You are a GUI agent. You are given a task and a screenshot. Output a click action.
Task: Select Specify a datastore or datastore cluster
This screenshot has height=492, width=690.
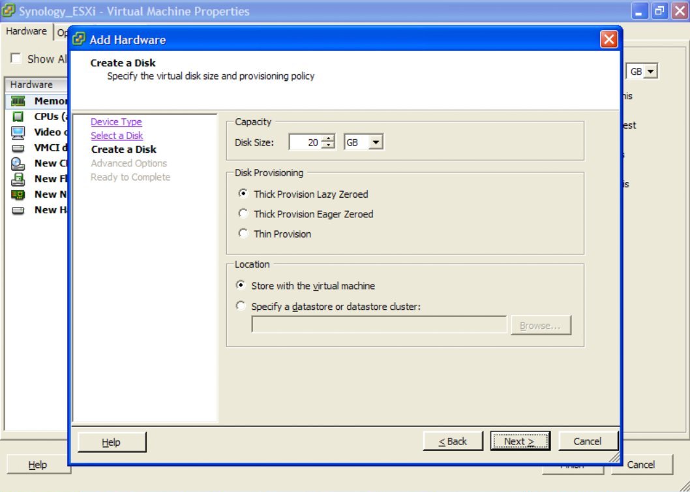[x=241, y=305]
